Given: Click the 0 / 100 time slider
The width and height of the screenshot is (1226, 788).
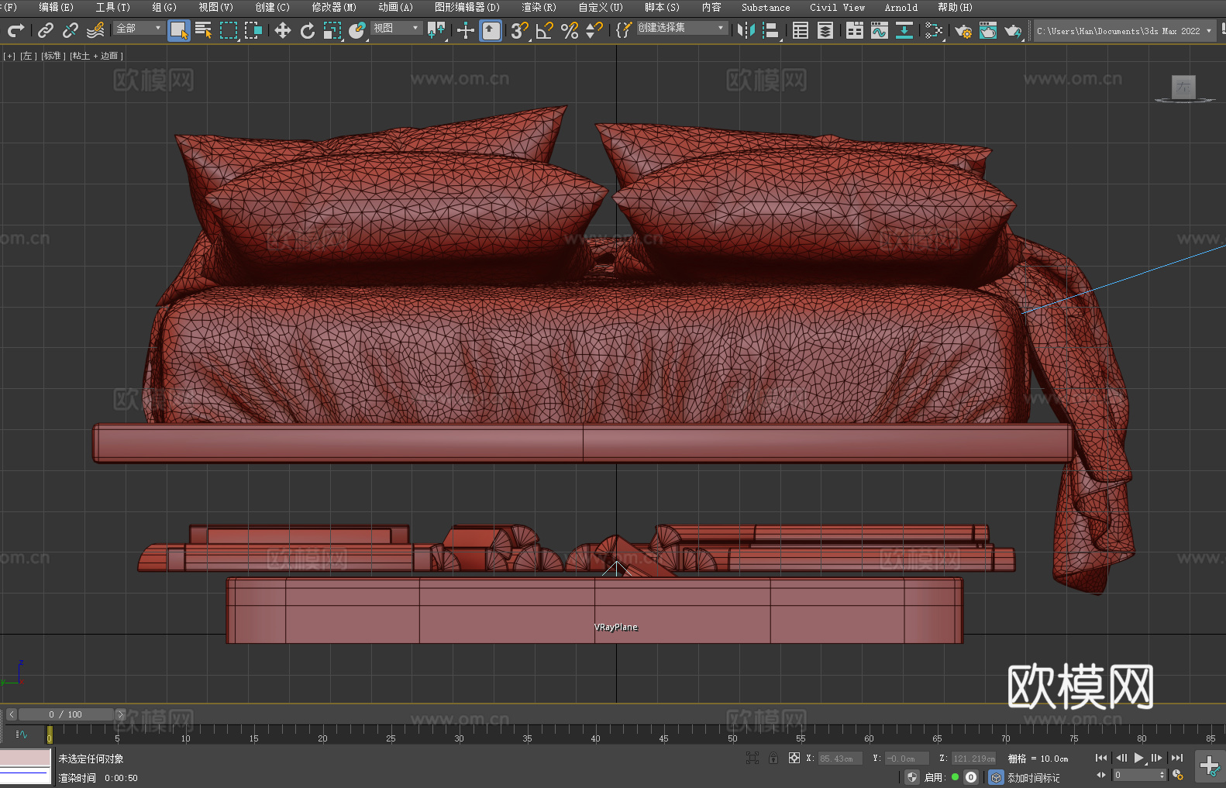Looking at the screenshot, I should coord(66,714).
